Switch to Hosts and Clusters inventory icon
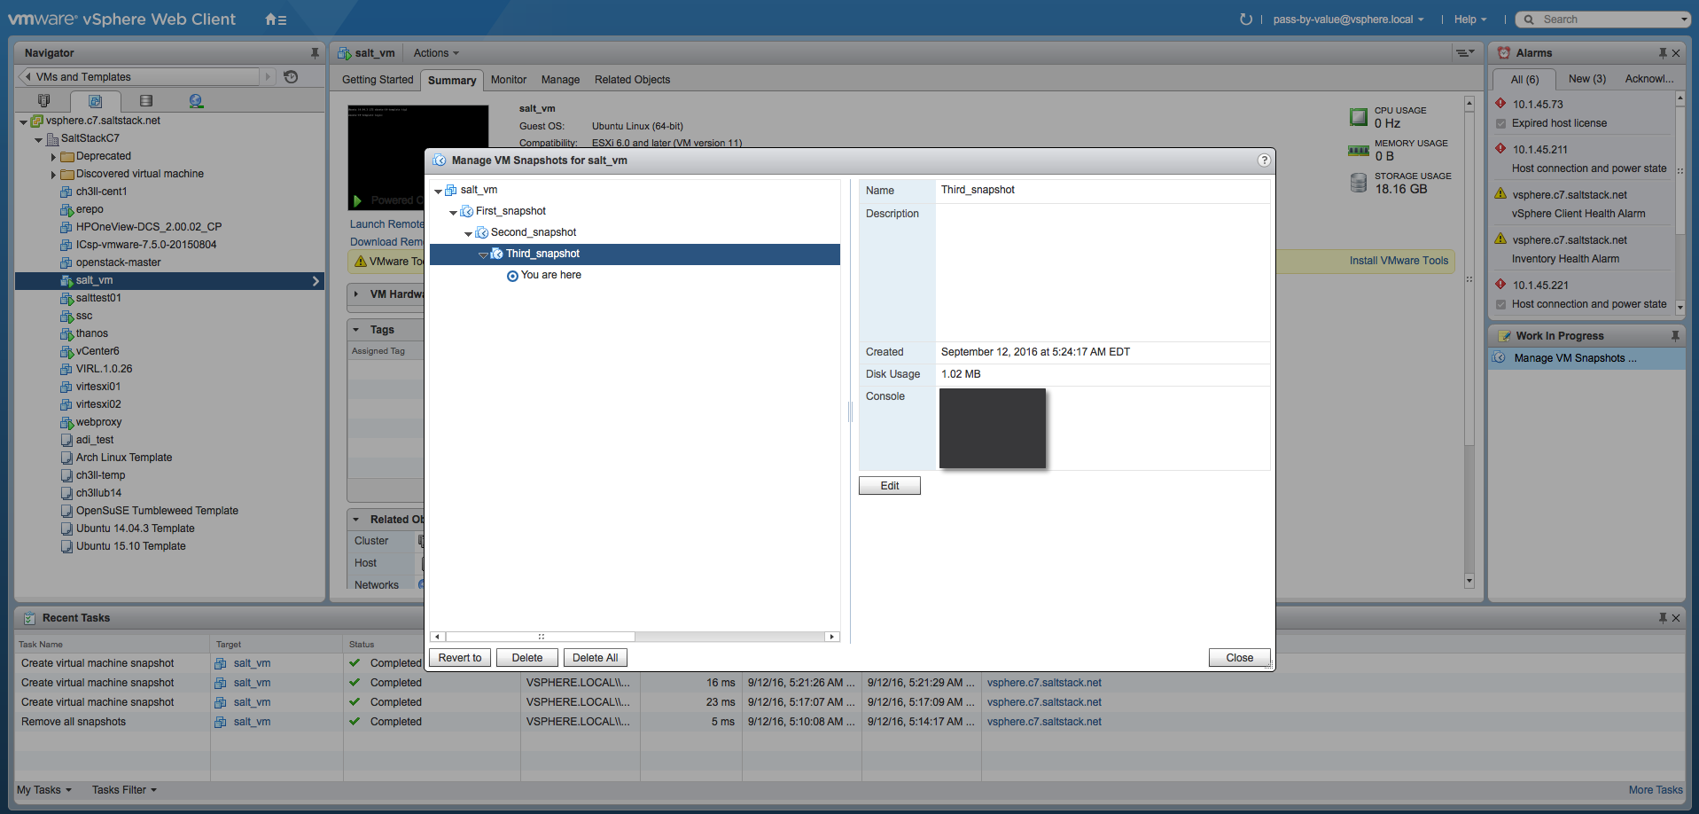This screenshot has height=814, width=1699. [44, 101]
